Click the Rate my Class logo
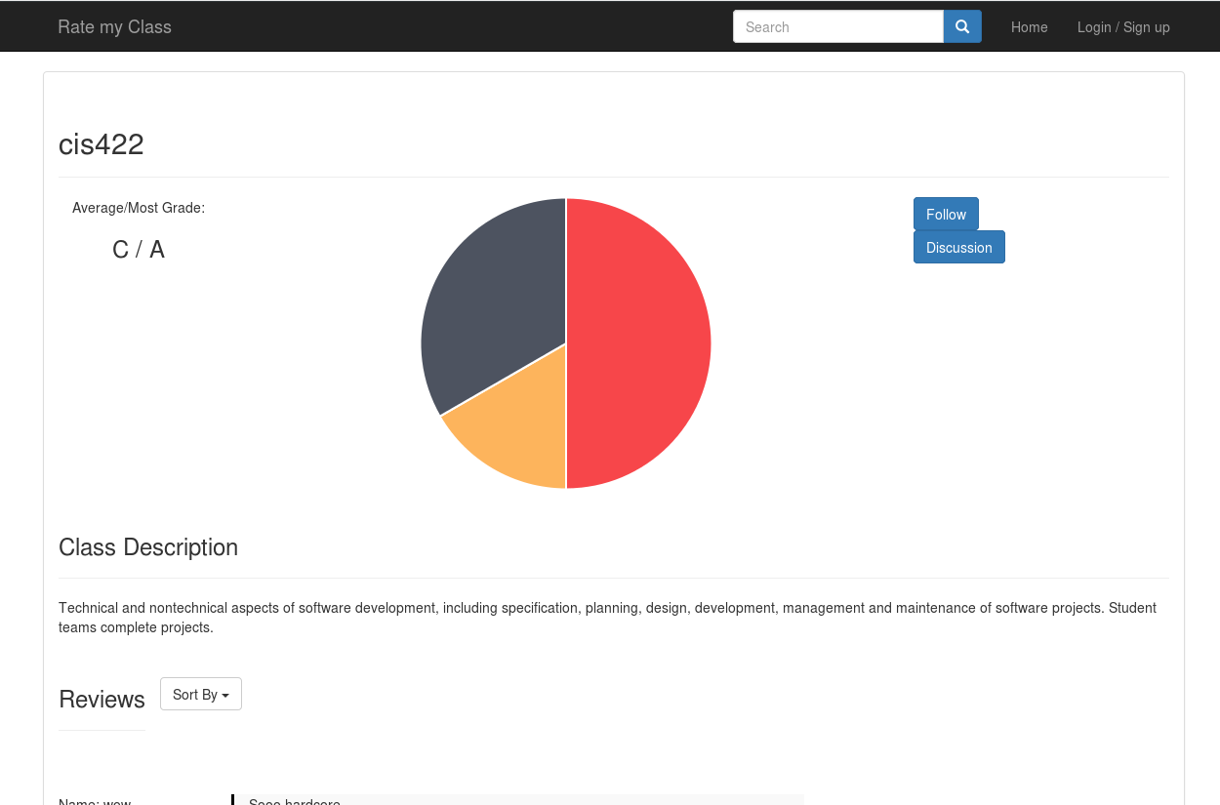1220x805 pixels. [x=114, y=26]
